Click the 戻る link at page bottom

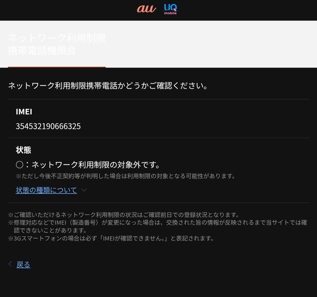coord(23,264)
